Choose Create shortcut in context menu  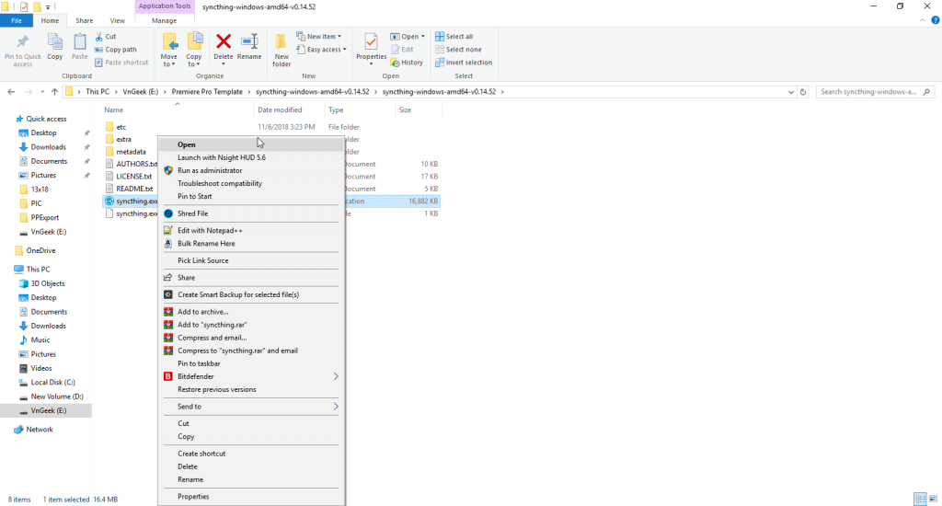point(251,454)
